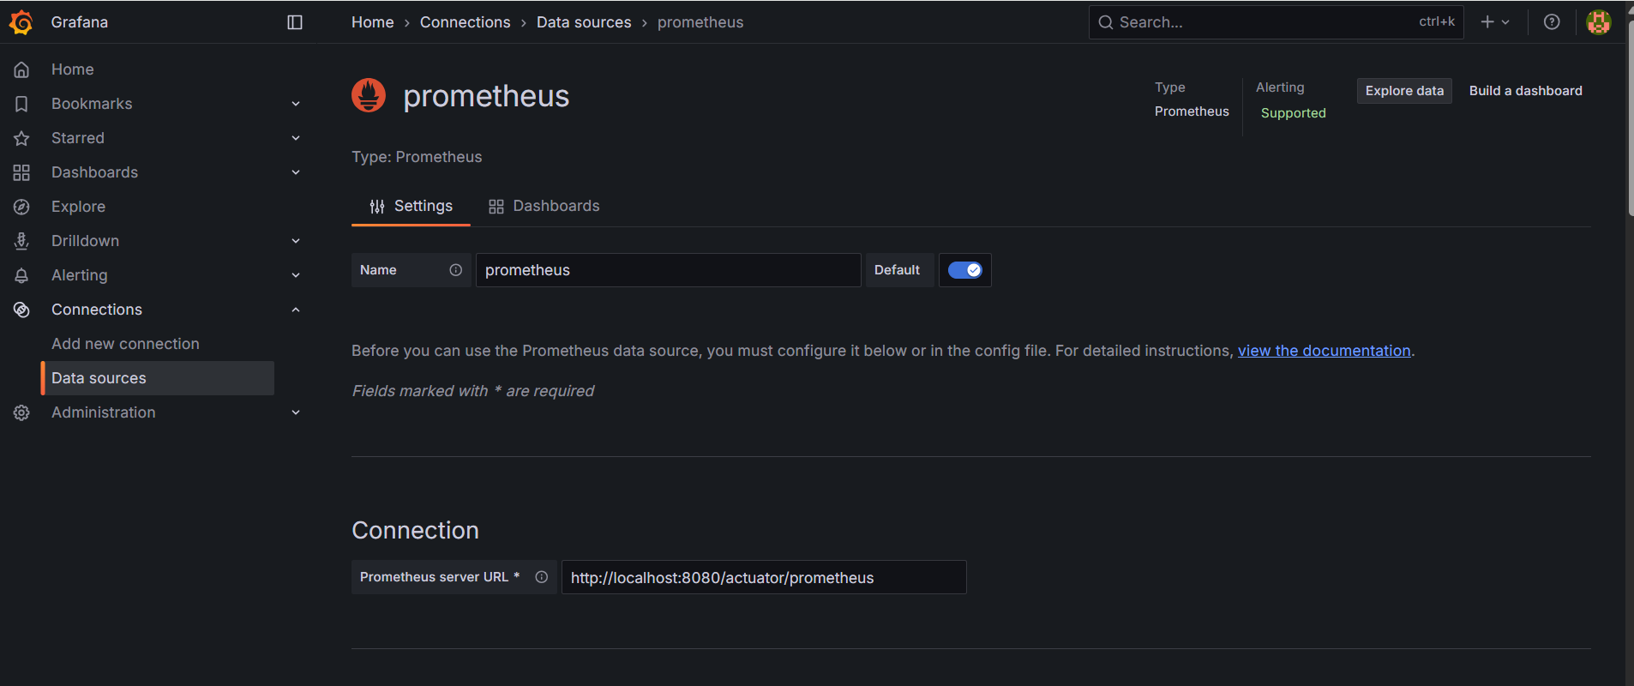Click the Dashboards grid icon in sidebar
The height and width of the screenshot is (686, 1634).
(21, 172)
